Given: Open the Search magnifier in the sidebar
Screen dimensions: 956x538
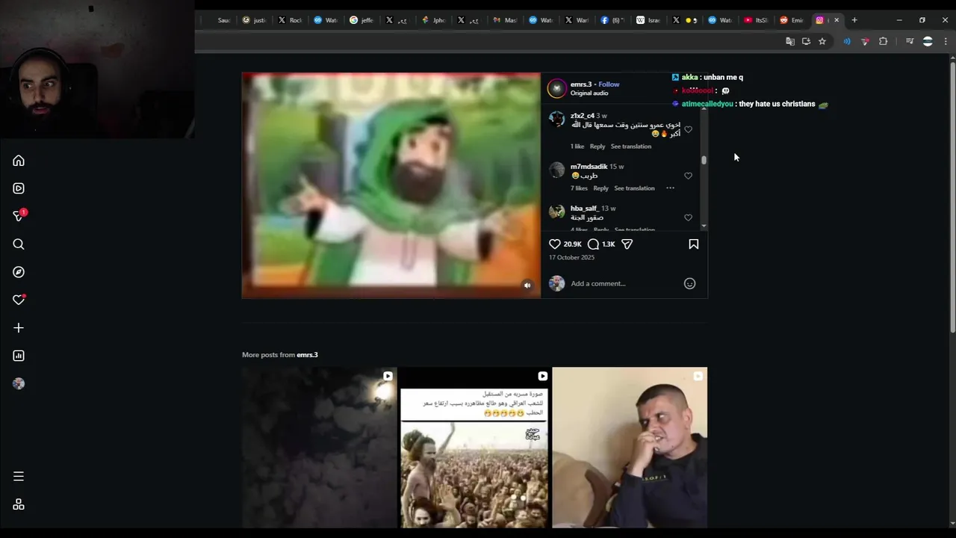Looking at the screenshot, I should [x=19, y=244].
